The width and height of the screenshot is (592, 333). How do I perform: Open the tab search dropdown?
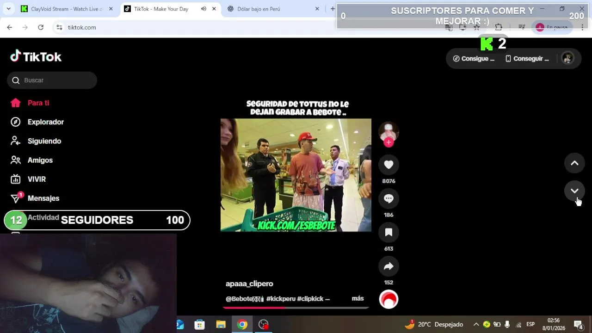pyautogui.click(x=8, y=9)
